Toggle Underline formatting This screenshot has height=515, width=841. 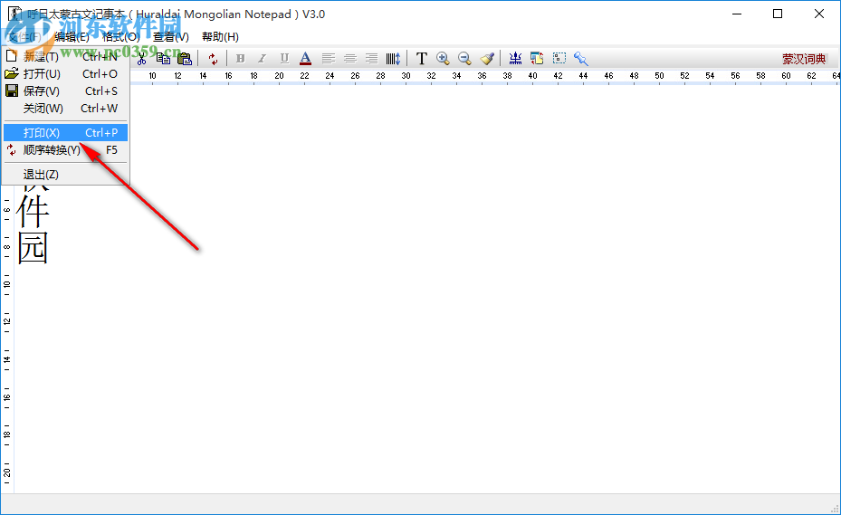click(x=284, y=59)
